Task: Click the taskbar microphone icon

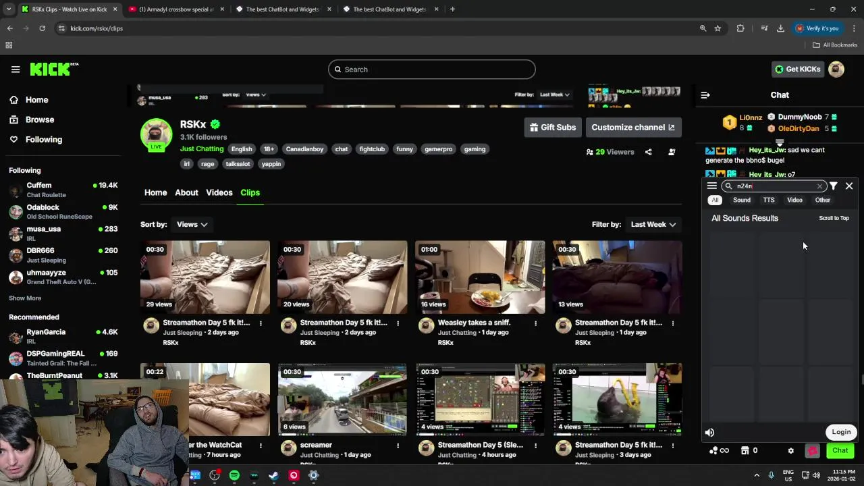Action: (771, 475)
